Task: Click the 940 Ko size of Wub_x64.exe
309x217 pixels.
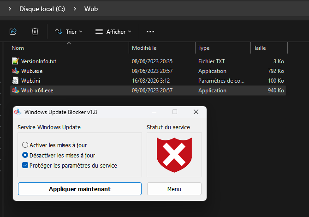Action: tap(276, 90)
